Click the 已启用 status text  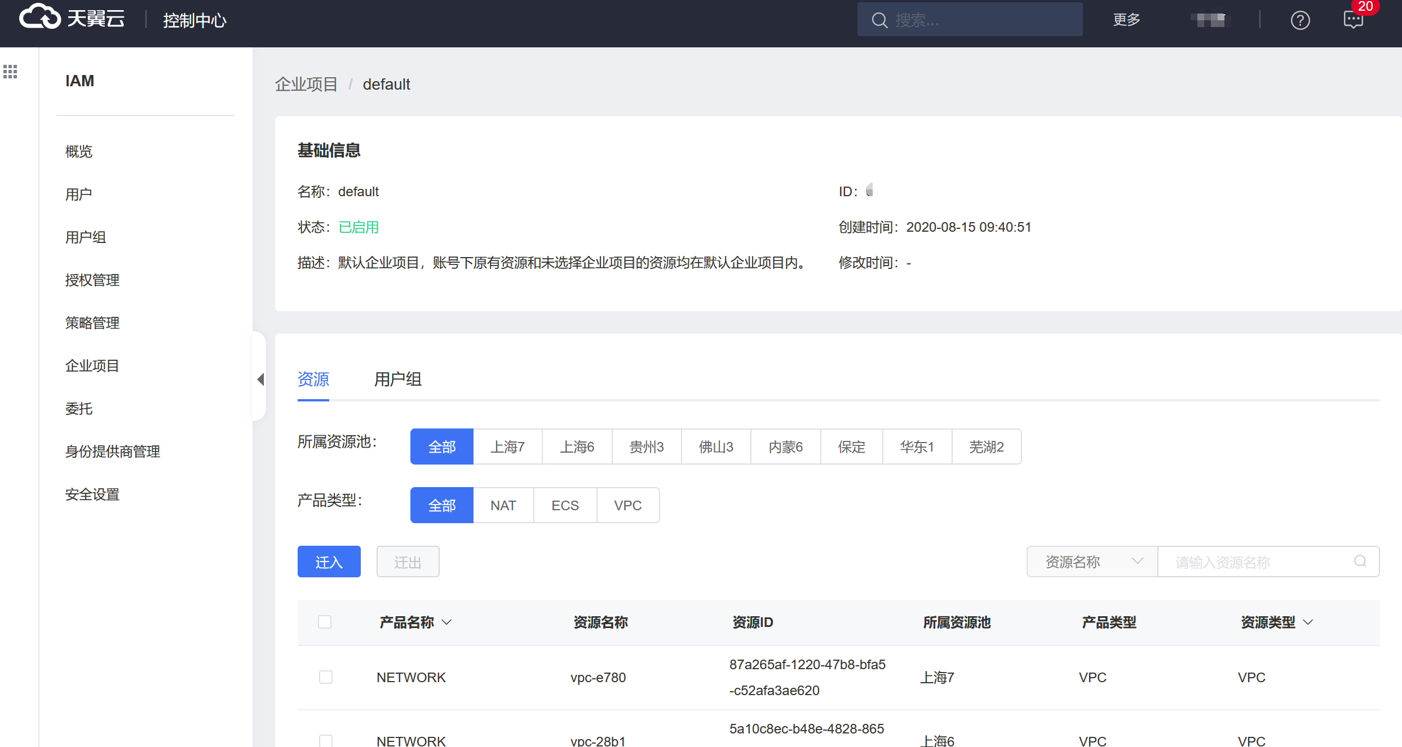click(x=359, y=227)
